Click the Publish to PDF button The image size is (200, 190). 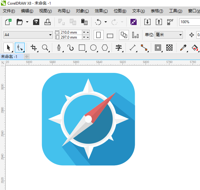tap(170, 22)
